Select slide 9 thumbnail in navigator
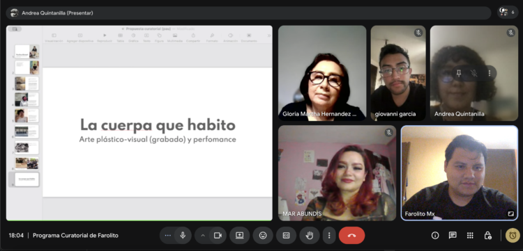The width and height of the screenshot is (523, 251). click(26, 179)
